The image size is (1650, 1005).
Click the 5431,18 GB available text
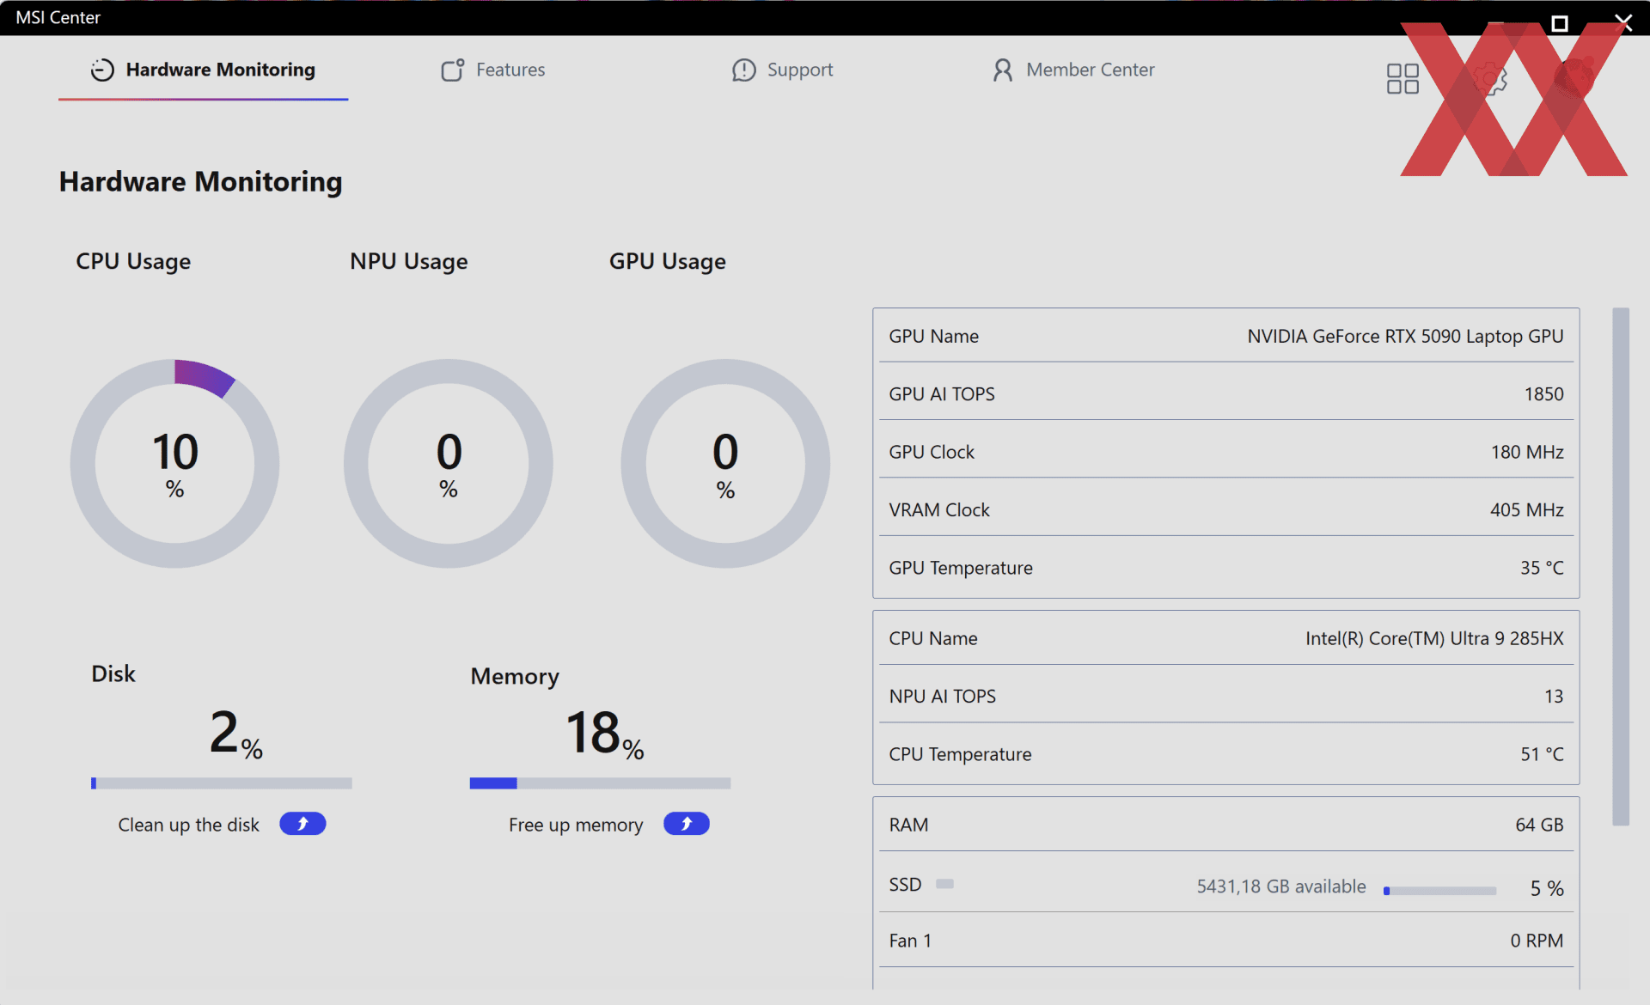pyautogui.click(x=1281, y=886)
